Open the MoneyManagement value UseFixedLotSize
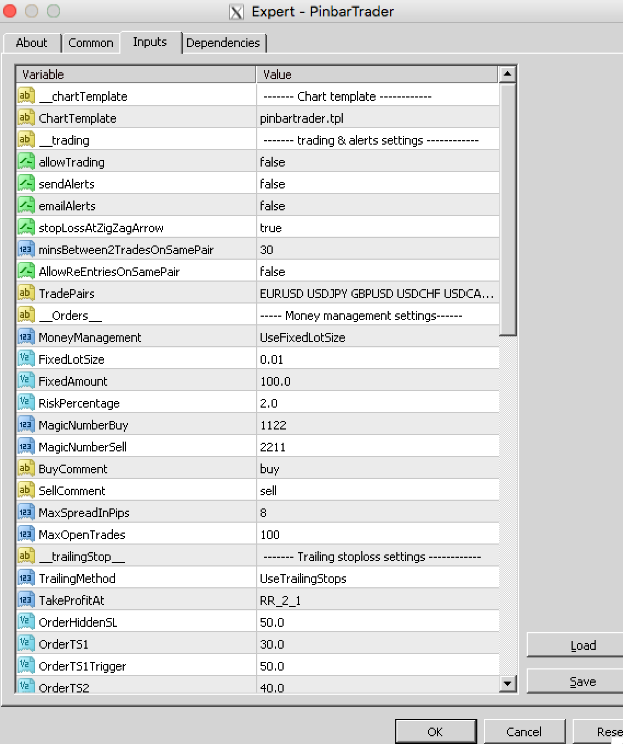 (378, 337)
